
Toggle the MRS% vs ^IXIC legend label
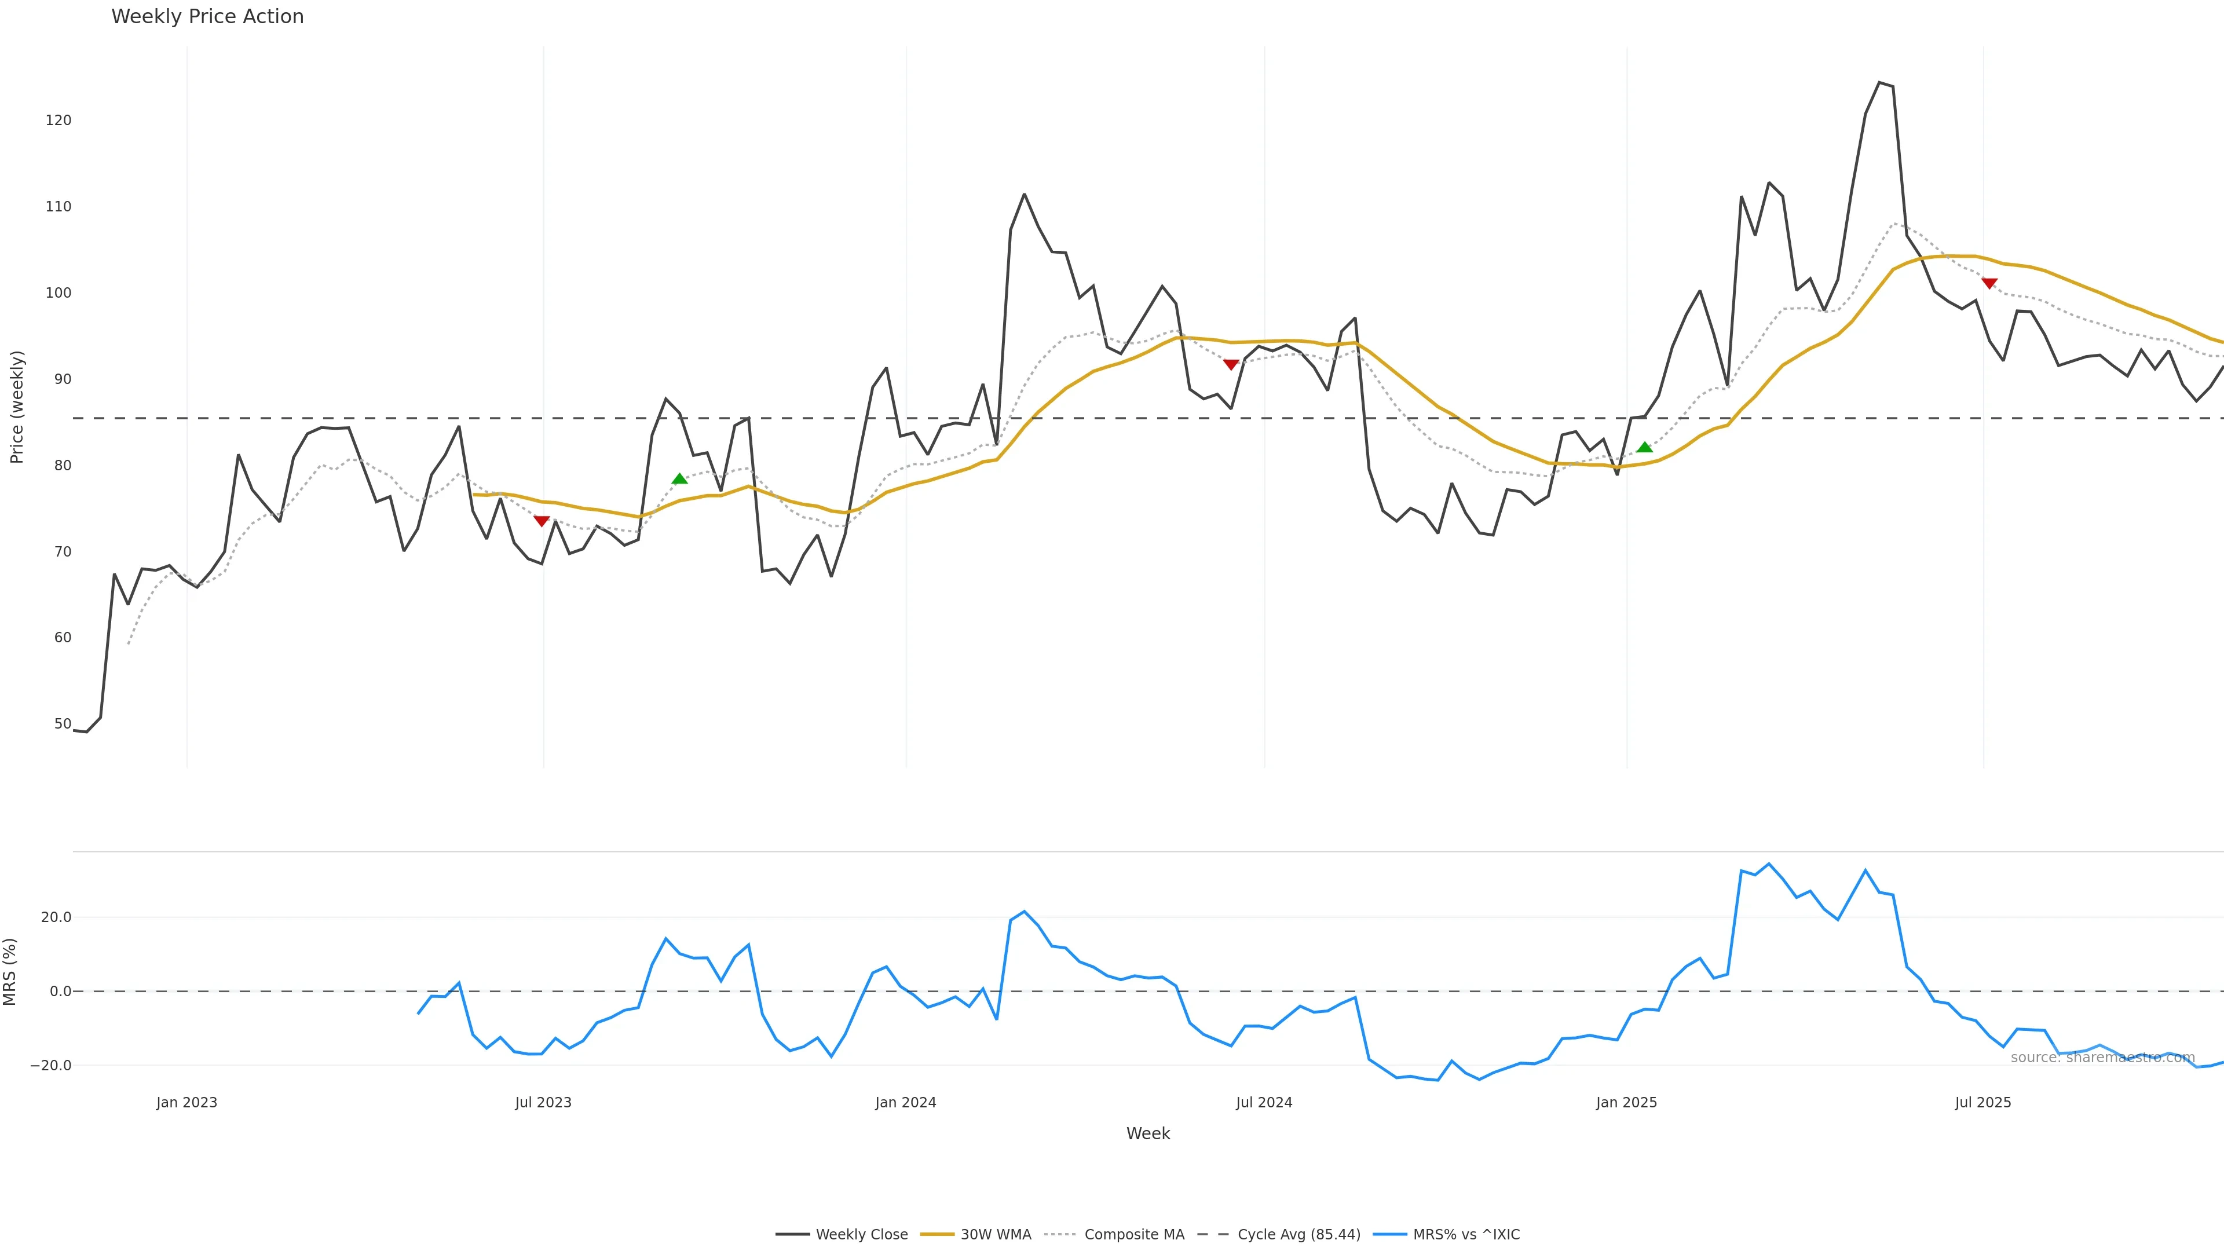[x=1466, y=1235]
